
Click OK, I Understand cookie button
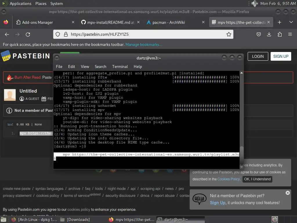(x=257, y=179)
